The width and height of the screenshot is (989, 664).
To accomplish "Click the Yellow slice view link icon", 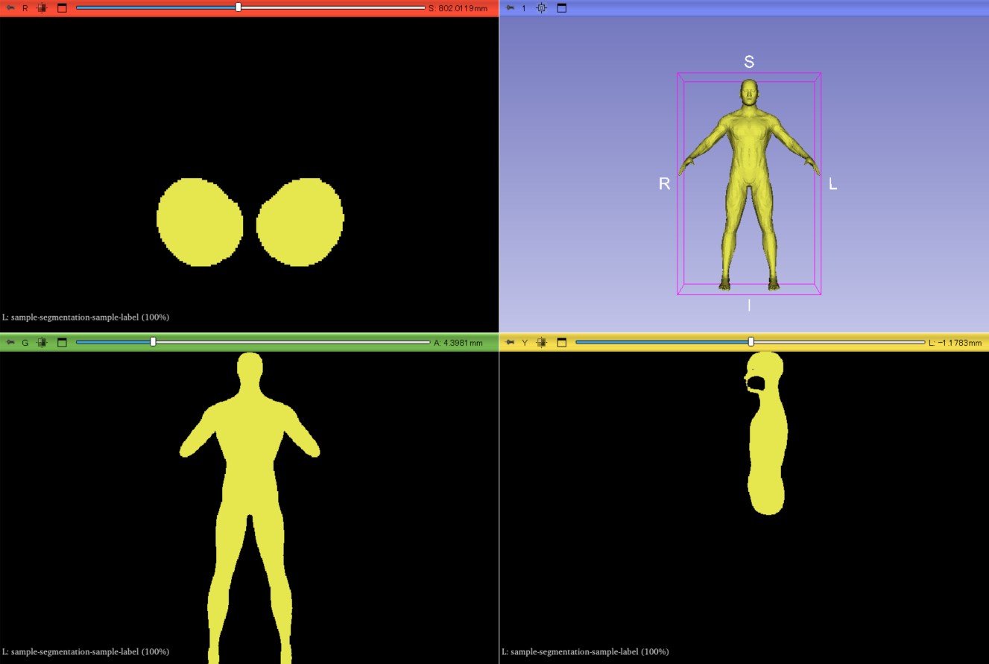I will click(x=542, y=343).
